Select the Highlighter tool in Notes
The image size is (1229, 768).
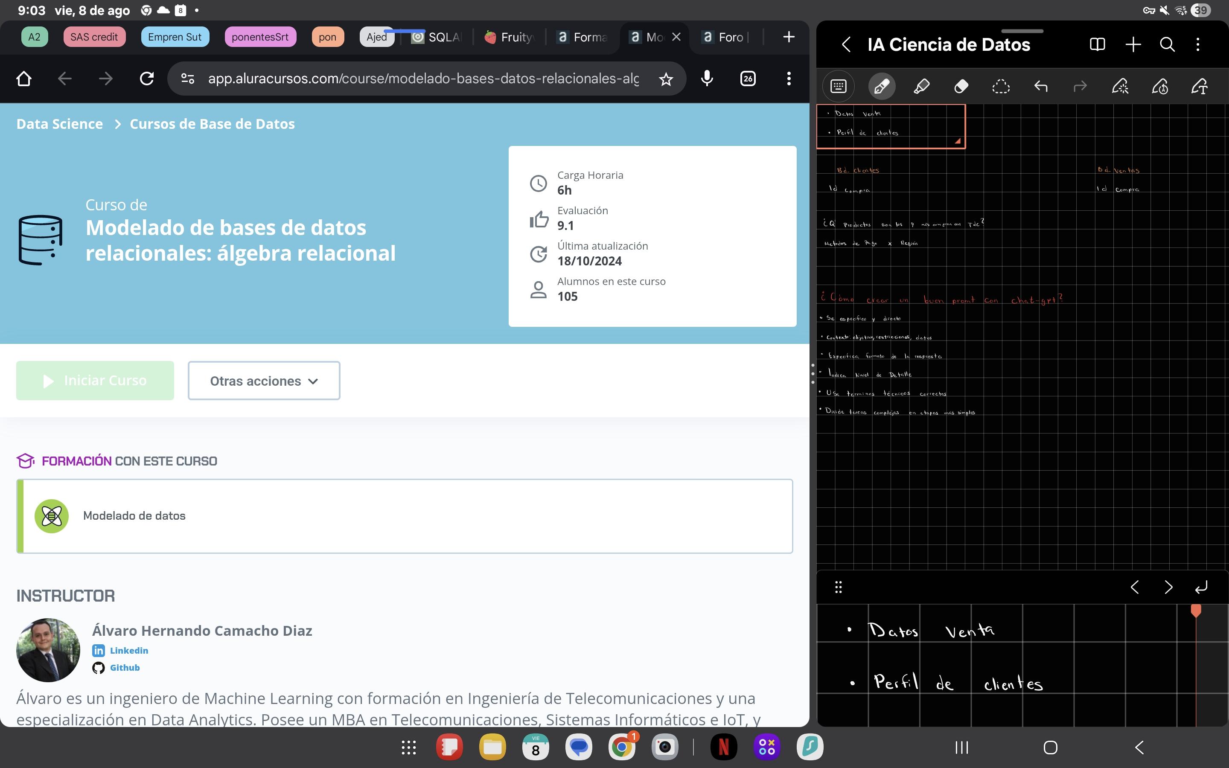click(x=921, y=86)
